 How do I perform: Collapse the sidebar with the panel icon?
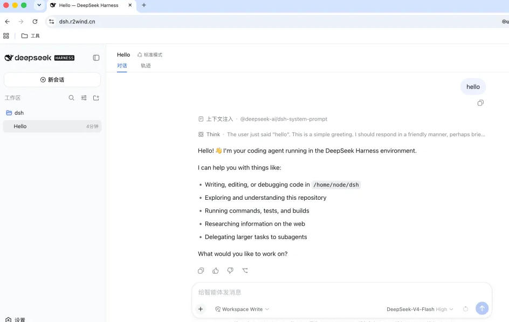point(96,58)
